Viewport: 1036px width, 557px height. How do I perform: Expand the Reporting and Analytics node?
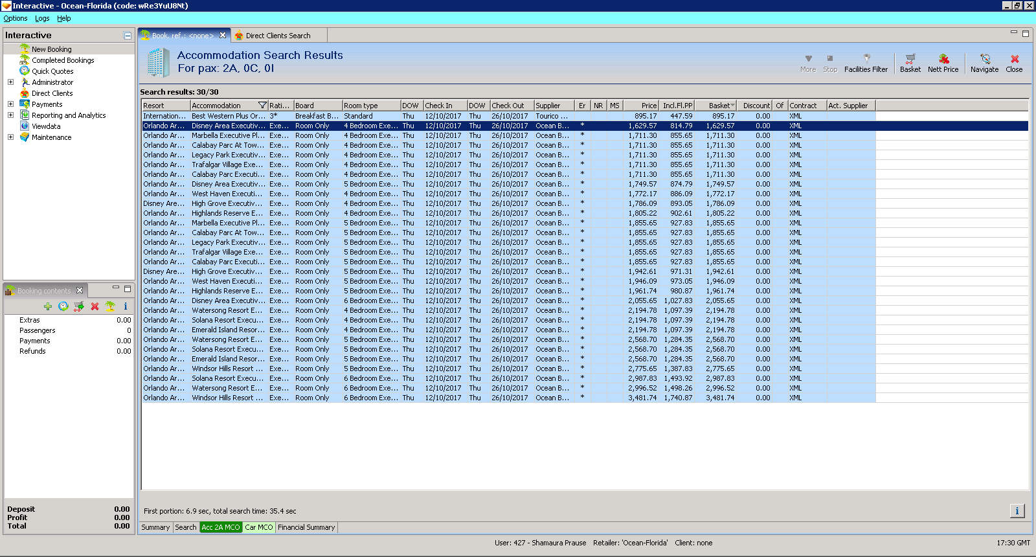10,115
